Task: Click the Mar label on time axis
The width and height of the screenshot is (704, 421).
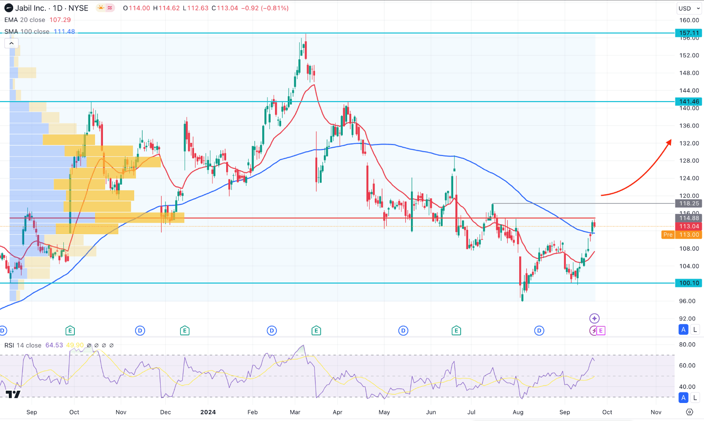Action: point(295,412)
